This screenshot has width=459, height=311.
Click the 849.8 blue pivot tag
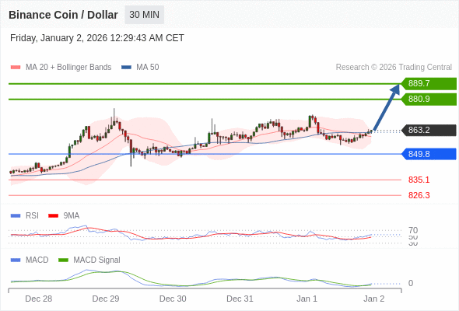point(429,154)
